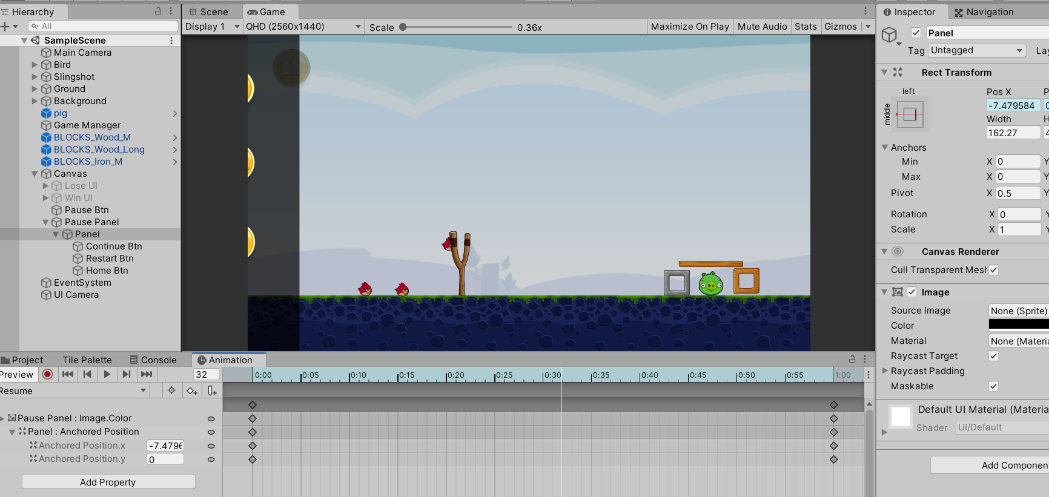The height and width of the screenshot is (497, 1049).
Task: Play the animation clip
Action: [x=107, y=374]
